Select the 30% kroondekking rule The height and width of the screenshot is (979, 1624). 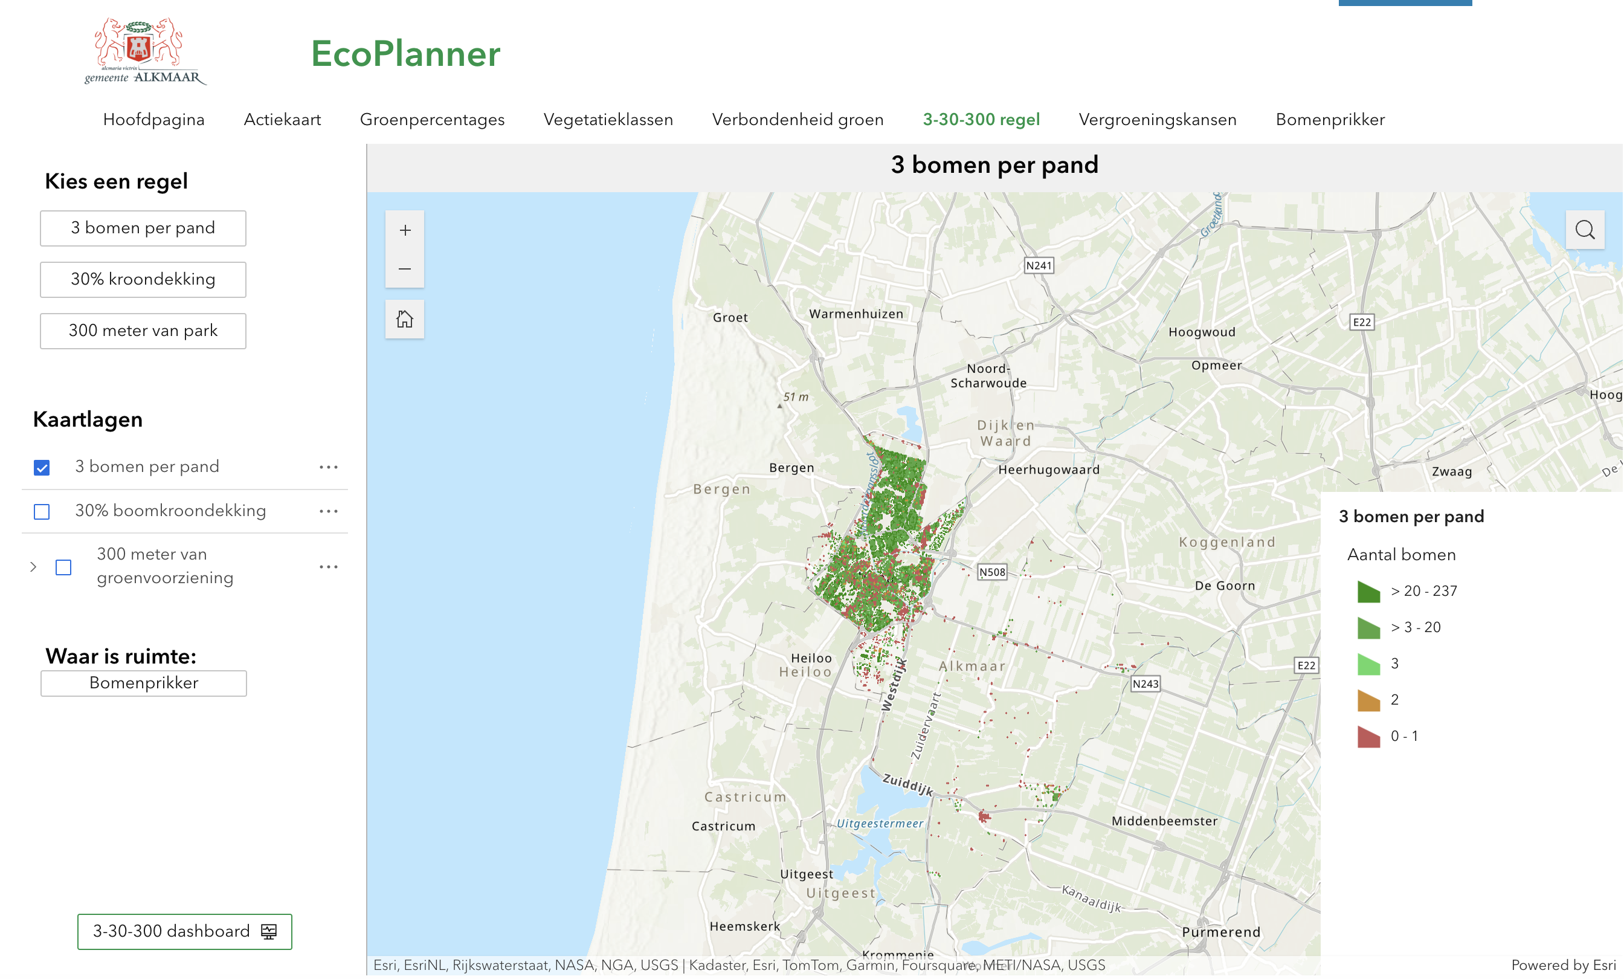[x=143, y=279]
